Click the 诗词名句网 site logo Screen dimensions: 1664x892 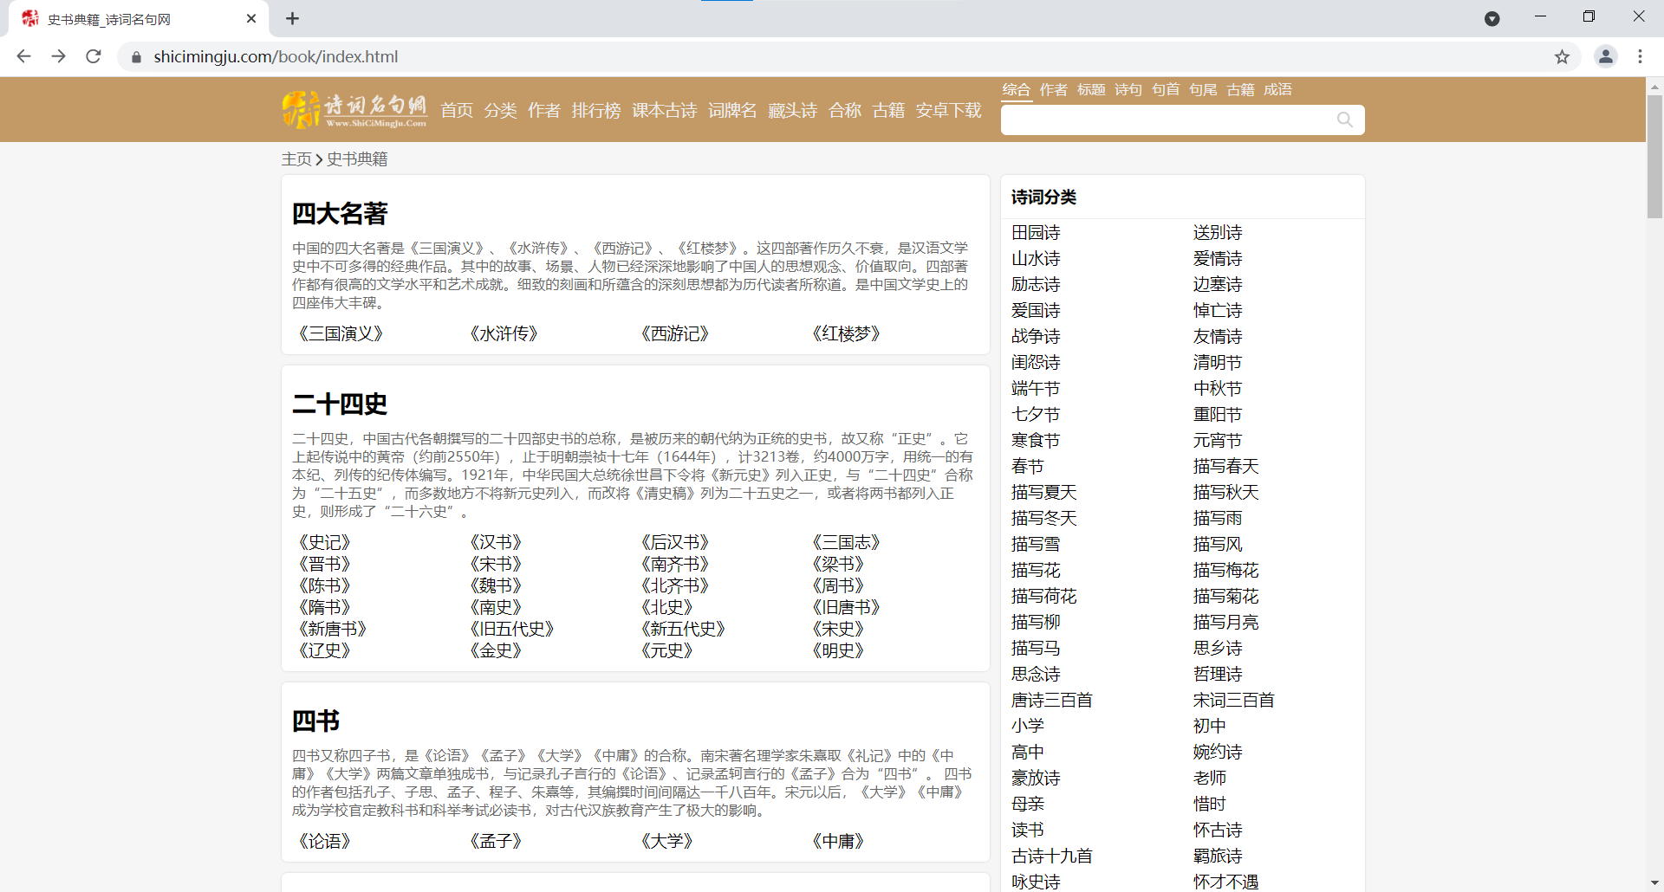pos(354,110)
